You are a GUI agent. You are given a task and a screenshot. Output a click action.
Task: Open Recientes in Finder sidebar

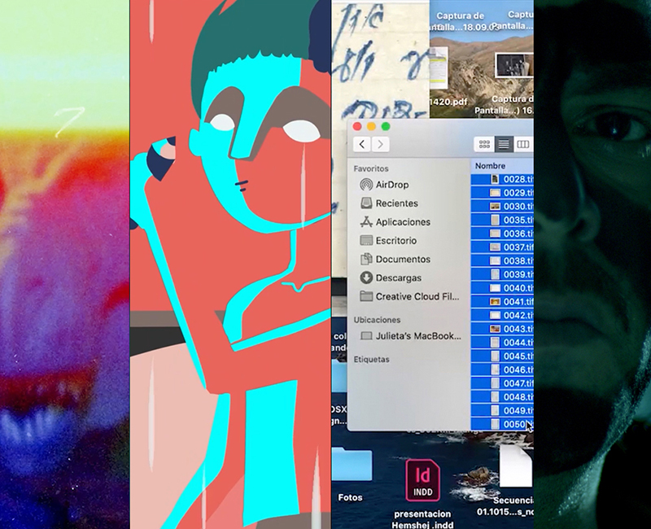(389, 203)
